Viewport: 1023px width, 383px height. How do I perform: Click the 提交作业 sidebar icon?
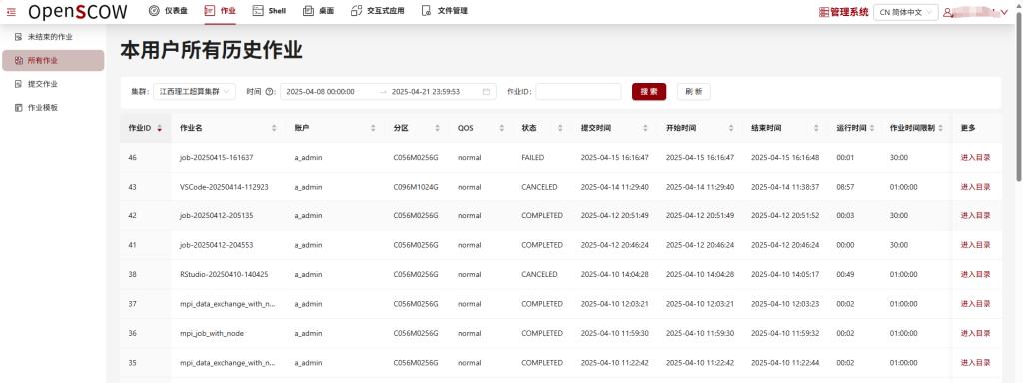coord(18,84)
